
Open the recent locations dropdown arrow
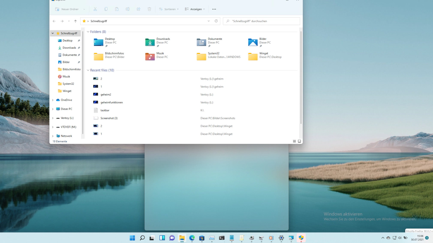click(x=69, y=21)
